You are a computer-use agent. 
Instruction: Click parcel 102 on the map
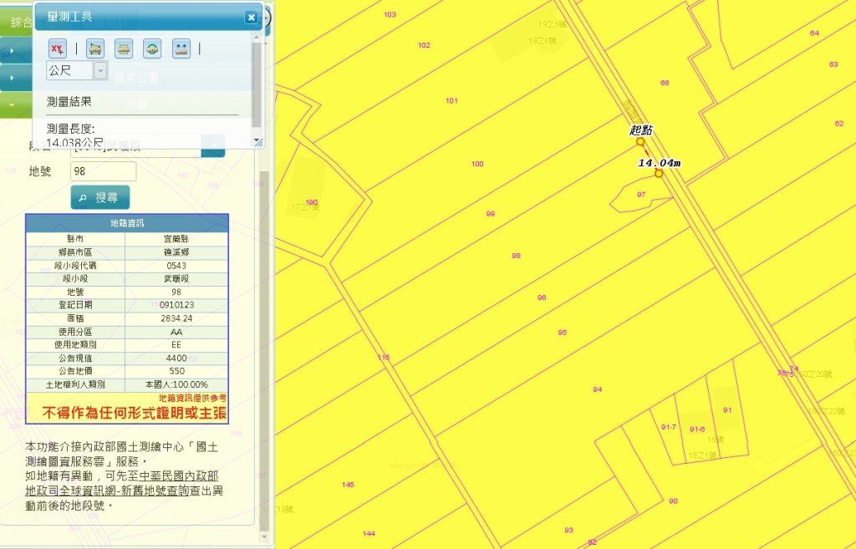(x=424, y=45)
